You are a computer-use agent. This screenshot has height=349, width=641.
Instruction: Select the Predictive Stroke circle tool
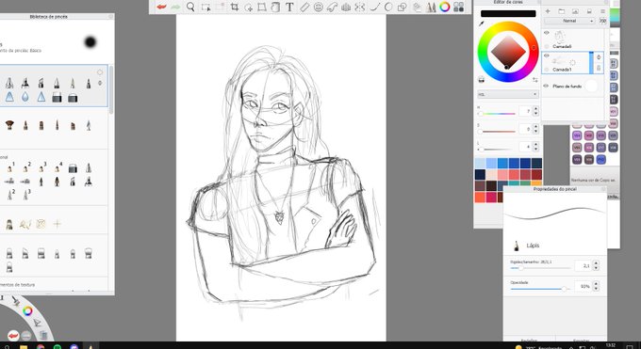coord(388,7)
